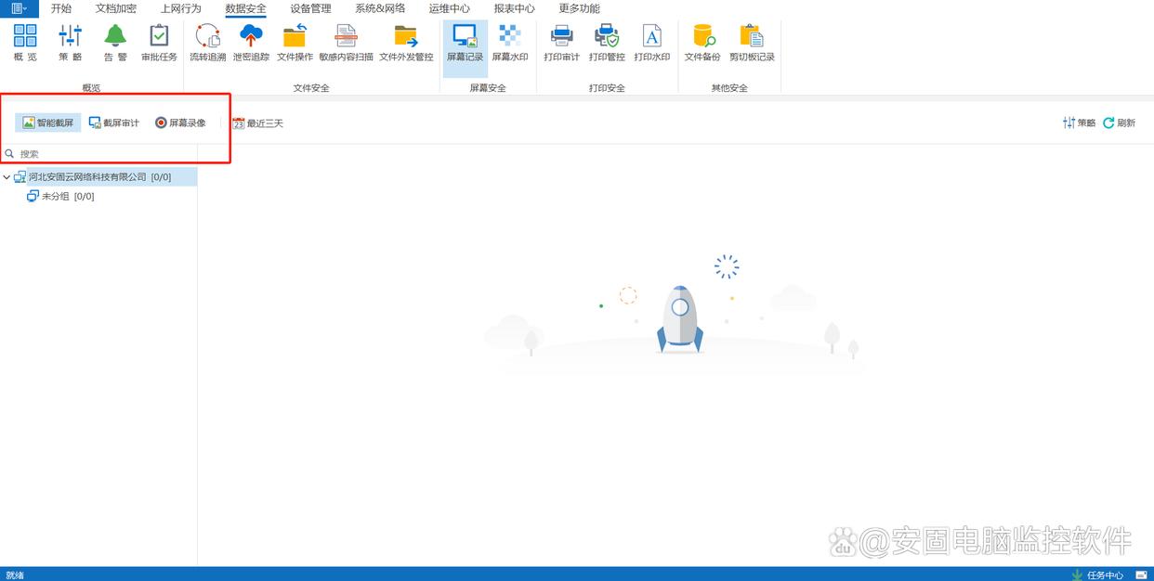The image size is (1154, 581).
Task: Select the 流转追溯 ribbon icon
Action: coord(208,44)
